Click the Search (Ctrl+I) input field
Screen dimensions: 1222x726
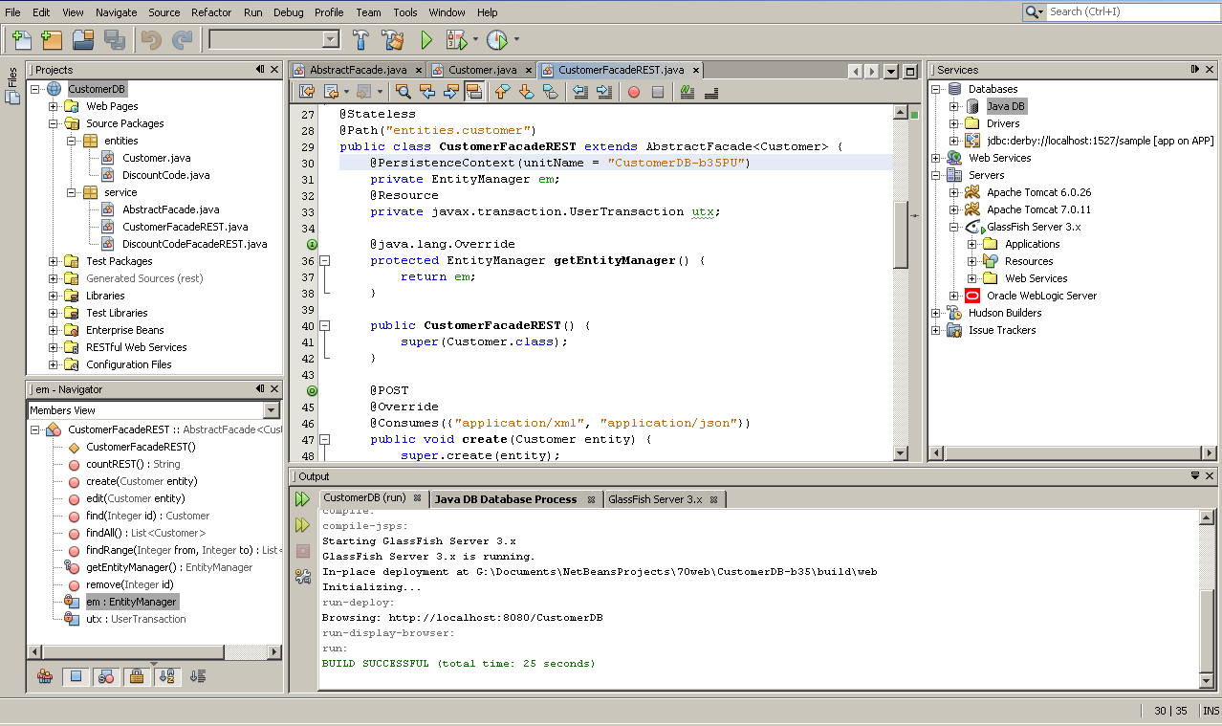click(x=1128, y=11)
